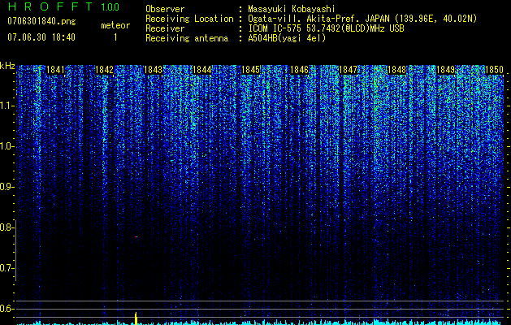Click the 0.8 kHz axis label
Image resolution: width=511 pixels, height=325 pixels.
(x=6, y=227)
